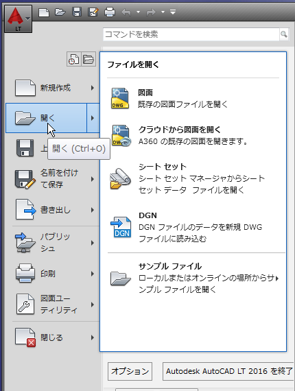Click the DGN import icon
Screen dimensions: 295x391
(121, 227)
